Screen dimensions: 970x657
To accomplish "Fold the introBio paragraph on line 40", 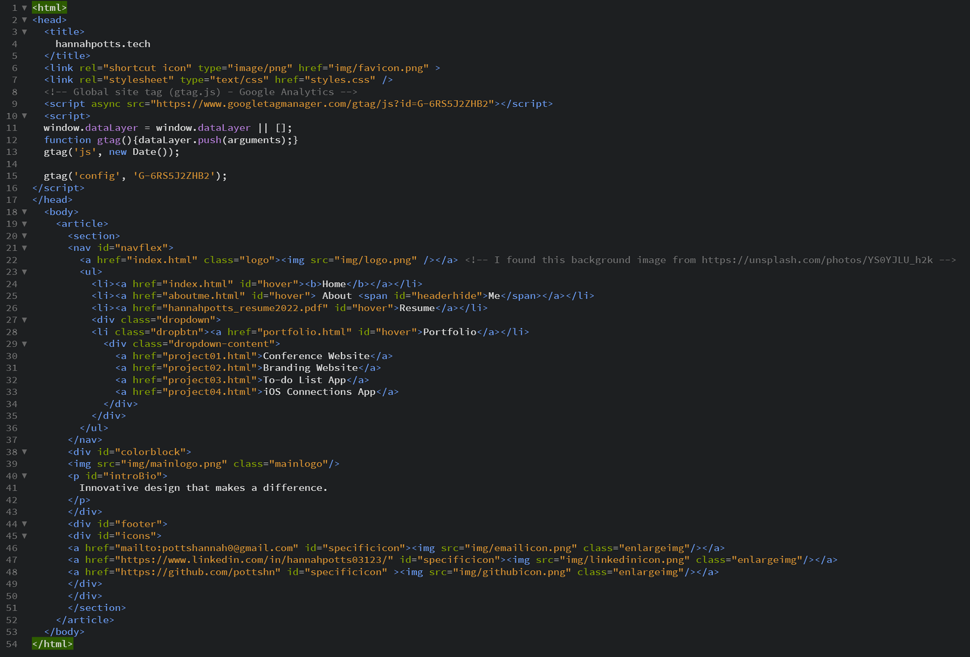I will point(24,476).
